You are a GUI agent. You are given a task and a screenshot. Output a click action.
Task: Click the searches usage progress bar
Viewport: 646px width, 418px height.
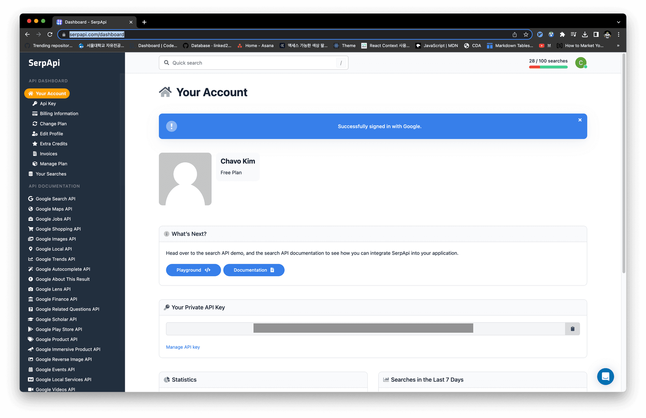548,67
